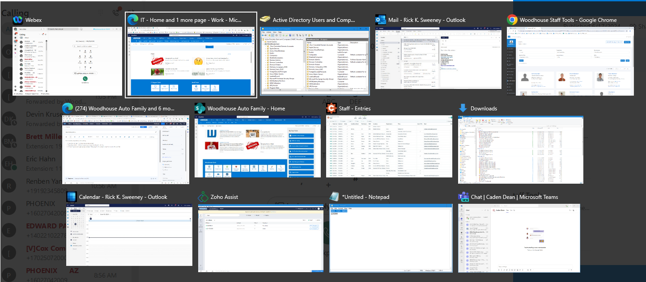Switch to the Webex window thumbnail
The height and width of the screenshot is (282, 646).
point(68,61)
